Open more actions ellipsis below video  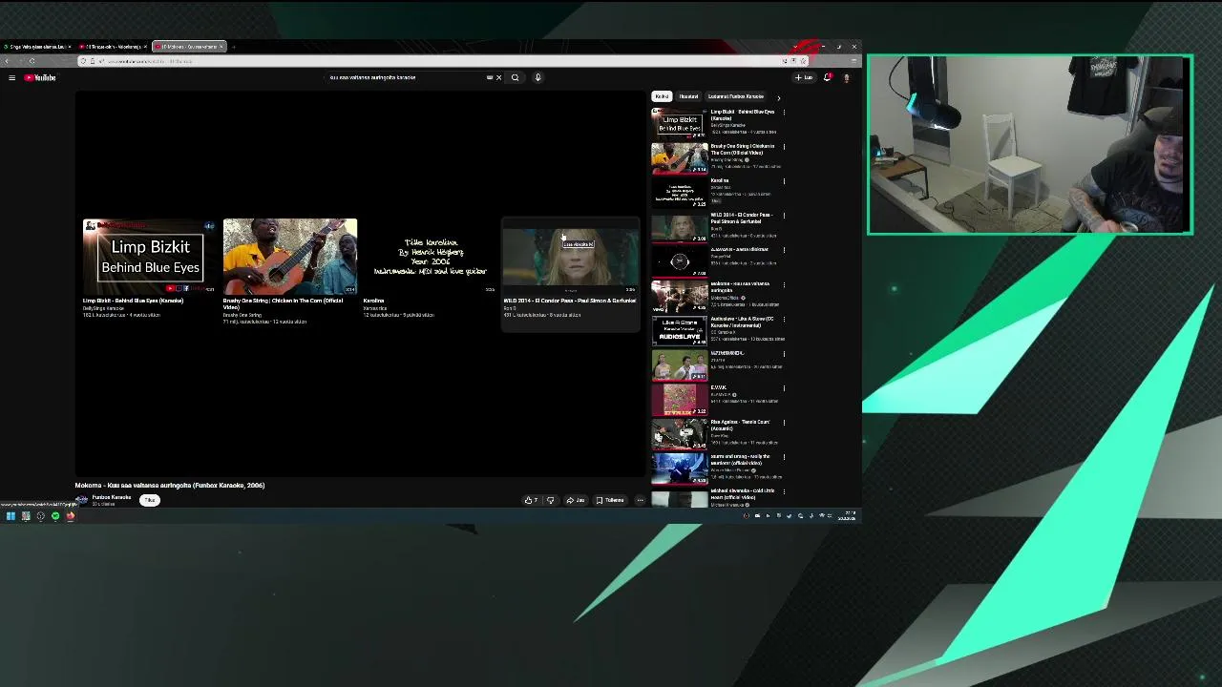point(640,500)
